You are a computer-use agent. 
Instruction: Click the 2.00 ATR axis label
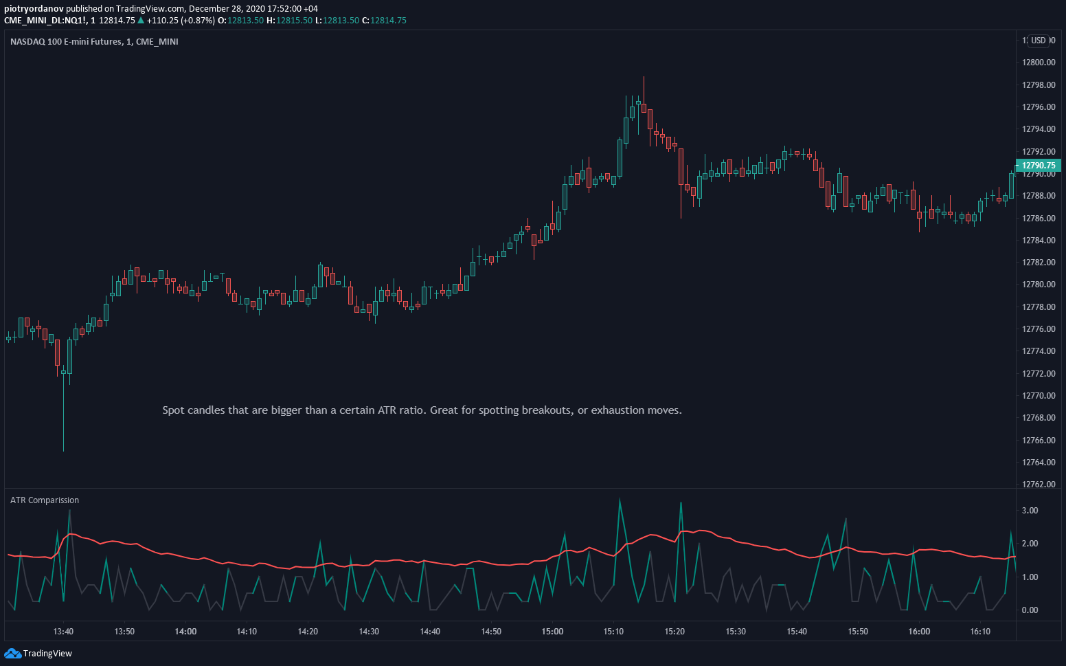pos(1030,544)
